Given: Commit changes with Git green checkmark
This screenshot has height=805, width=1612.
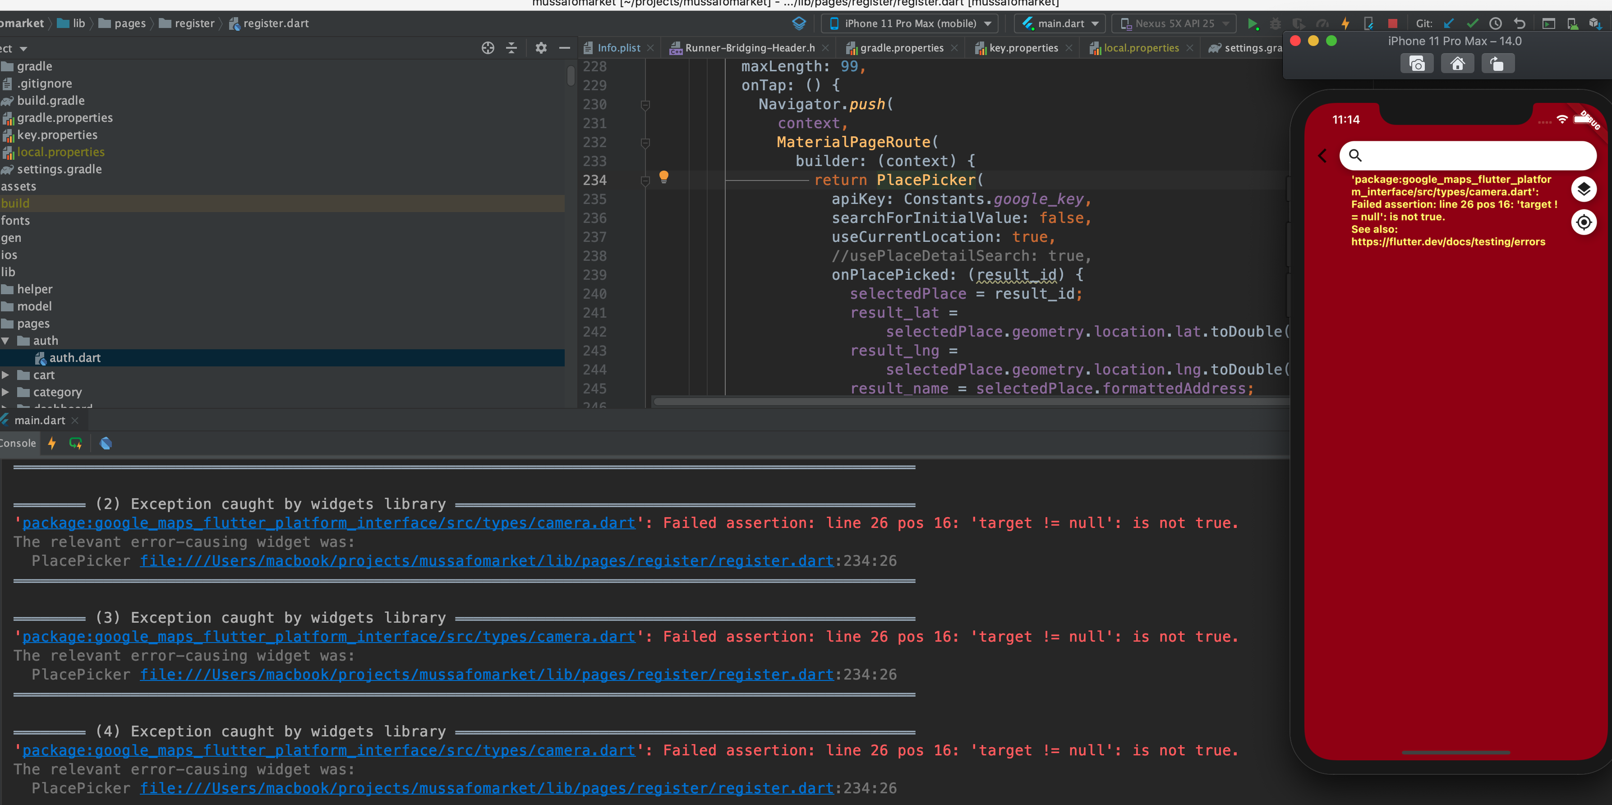Looking at the screenshot, I should coord(1473,24).
